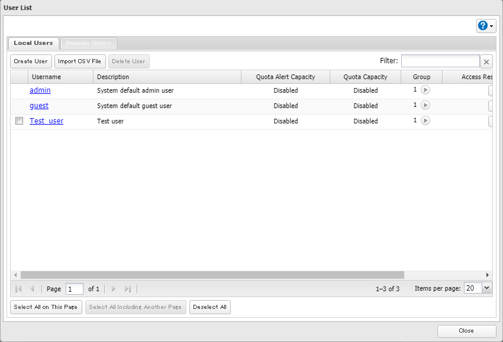503x342 pixels.
Task: Go to first page arrow
Action: click(x=18, y=289)
